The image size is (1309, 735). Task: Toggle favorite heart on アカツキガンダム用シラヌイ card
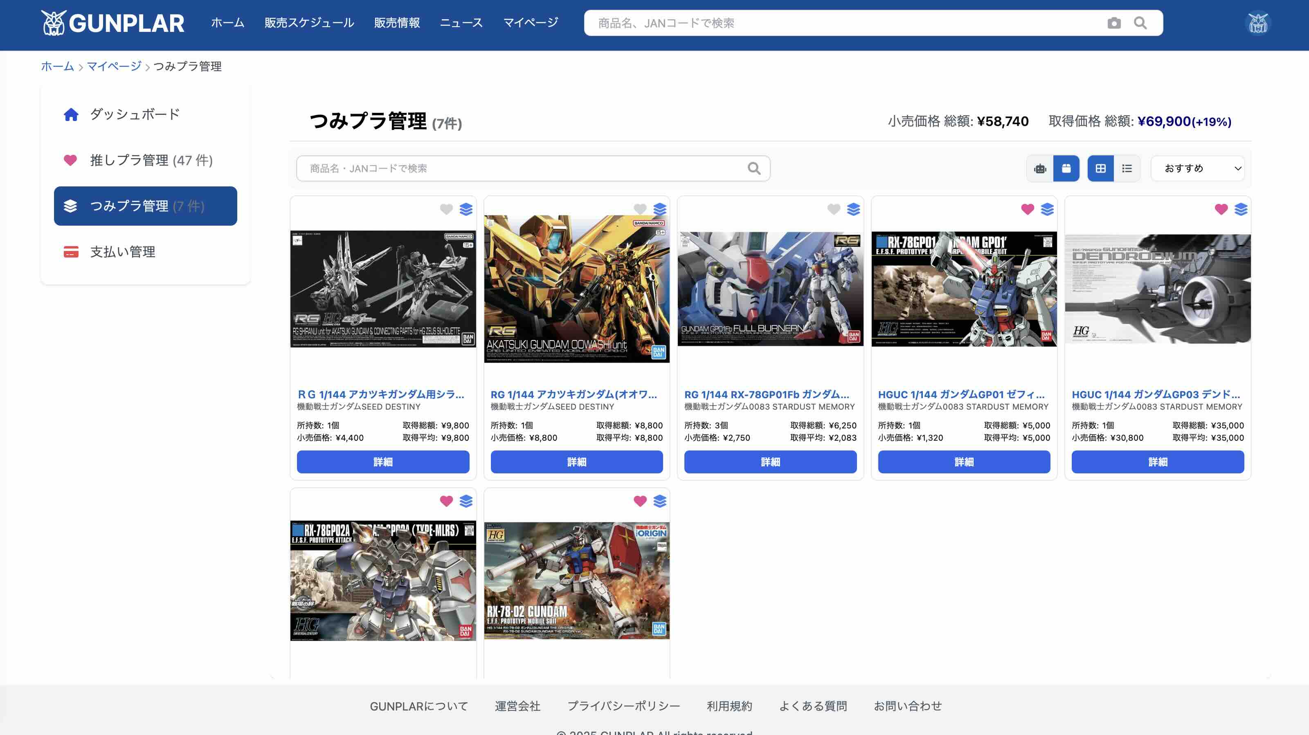click(446, 209)
